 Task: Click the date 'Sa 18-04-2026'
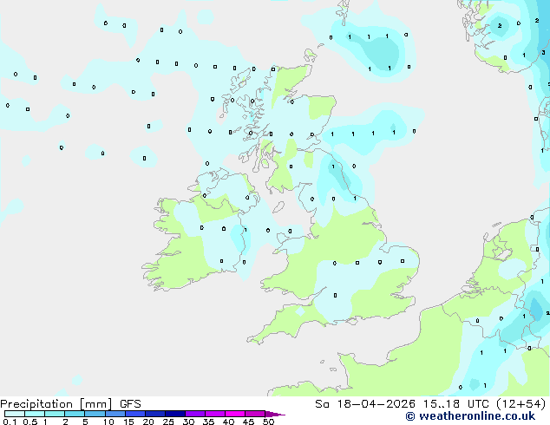pos(365,404)
